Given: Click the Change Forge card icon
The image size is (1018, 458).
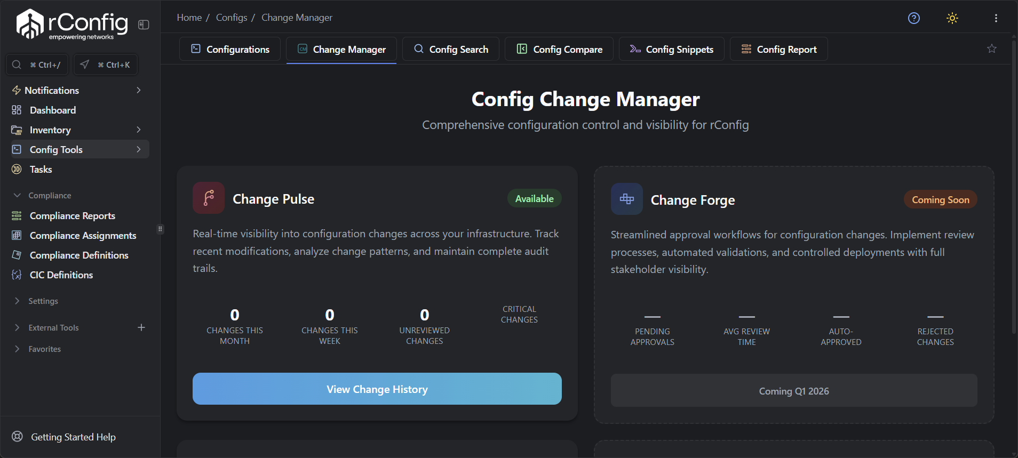Looking at the screenshot, I should (627, 199).
